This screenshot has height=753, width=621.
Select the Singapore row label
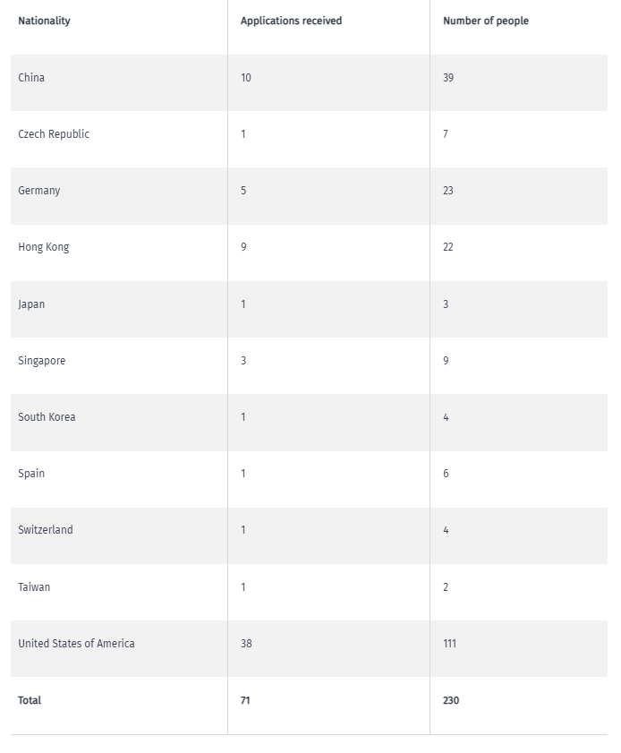(x=42, y=361)
